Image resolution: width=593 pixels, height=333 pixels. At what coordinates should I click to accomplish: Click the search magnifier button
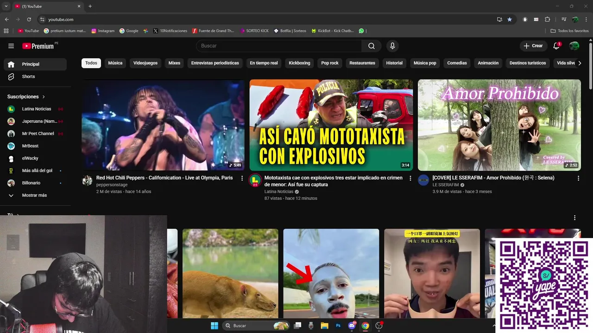(372, 46)
